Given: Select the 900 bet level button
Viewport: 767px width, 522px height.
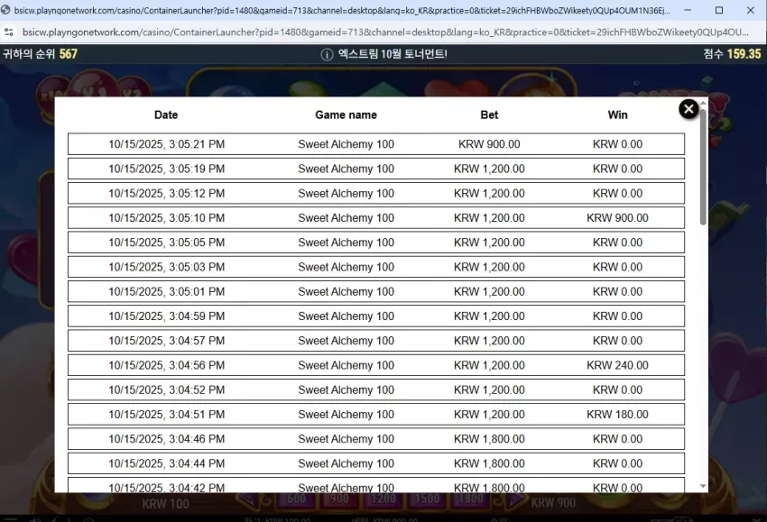Looking at the screenshot, I should click(339, 499).
